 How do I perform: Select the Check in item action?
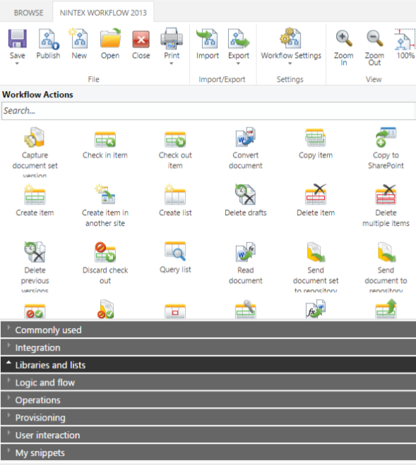click(x=105, y=145)
